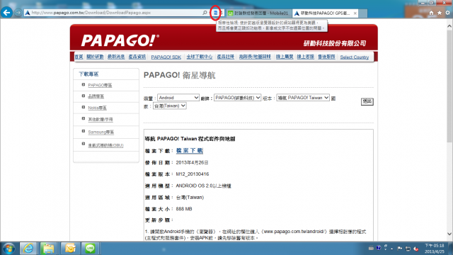Open Internet Explorer from the taskbar

(28, 249)
